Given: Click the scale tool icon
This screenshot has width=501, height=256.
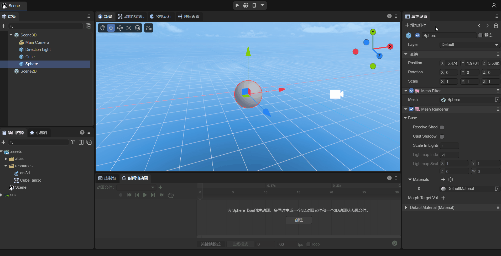Looking at the screenshot, I should (129, 28).
